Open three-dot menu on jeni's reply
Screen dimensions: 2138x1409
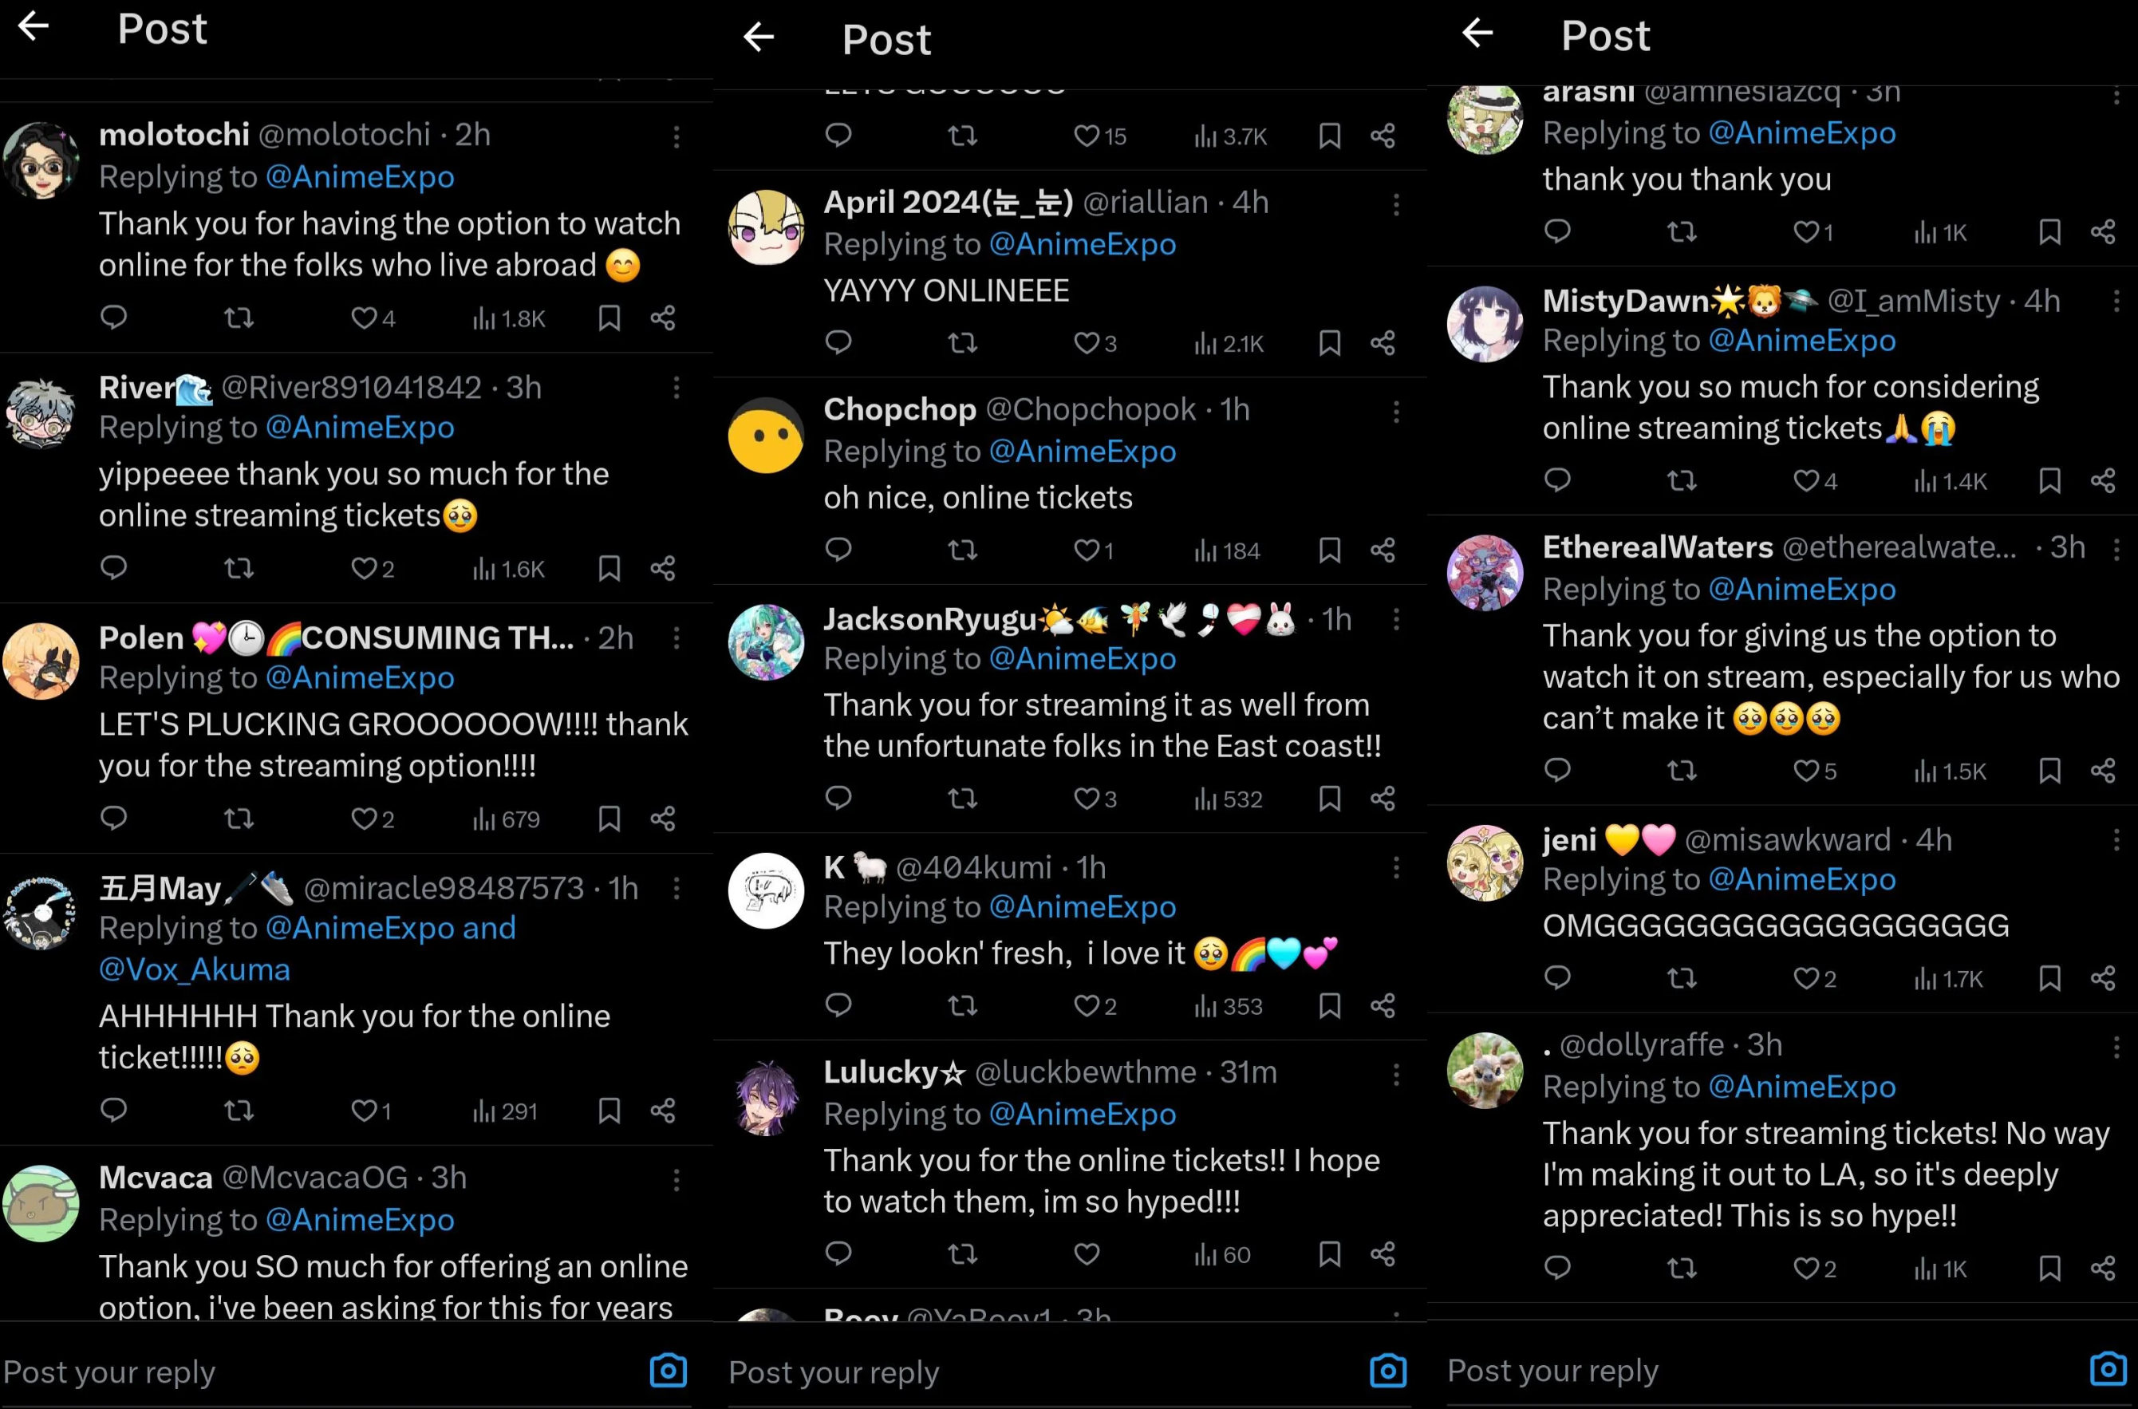[2116, 840]
